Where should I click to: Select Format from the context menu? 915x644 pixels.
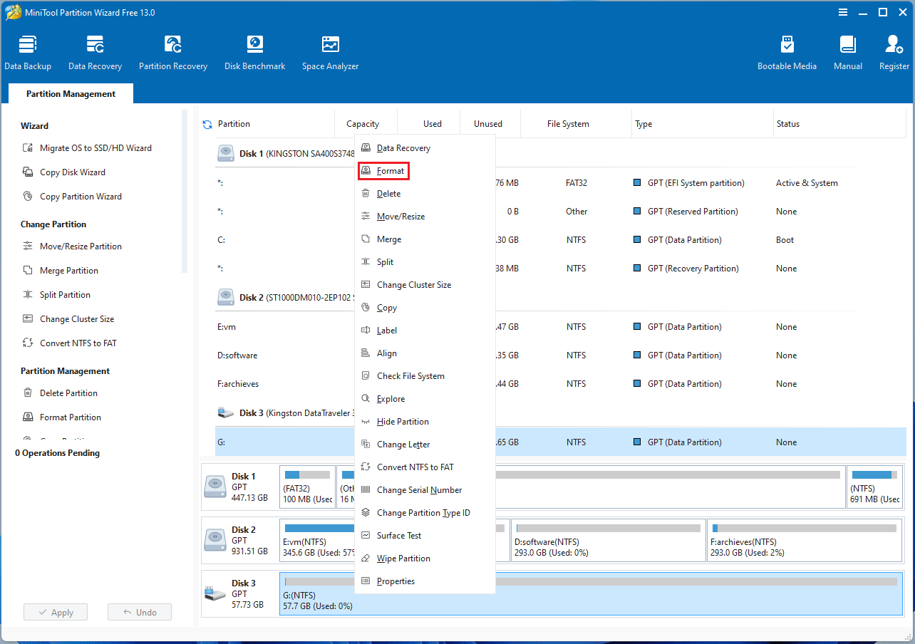(390, 170)
